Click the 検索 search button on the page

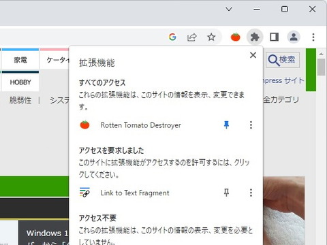pyautogui.click(x=283, y=60)
